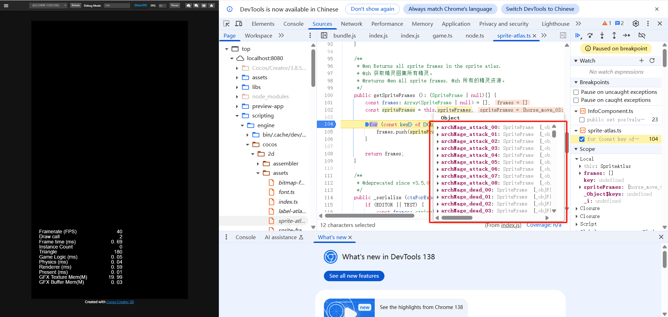Screen dimensions: 668x317
Task: Click the horizontal scrollbar of the object popup
Action: coord(456,218)
